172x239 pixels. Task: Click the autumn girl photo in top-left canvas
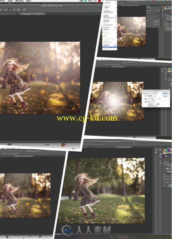40,78
